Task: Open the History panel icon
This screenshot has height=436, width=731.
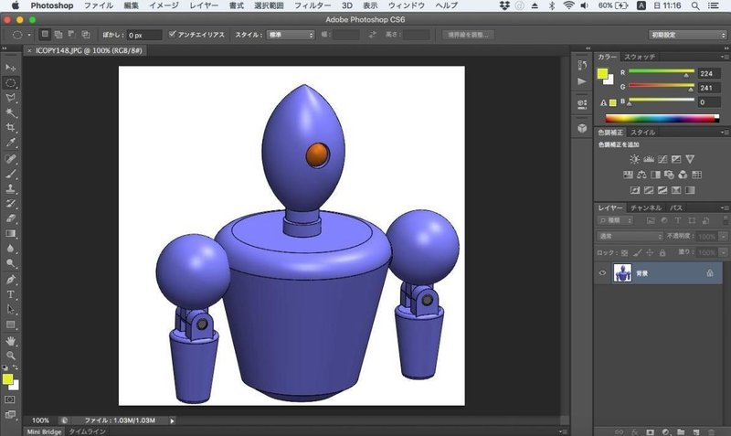Action: coord(582,65)
